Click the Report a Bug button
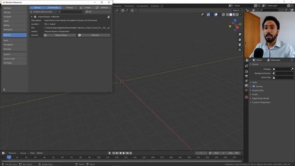Screen dimensions: 295x166 pos(60,35)
